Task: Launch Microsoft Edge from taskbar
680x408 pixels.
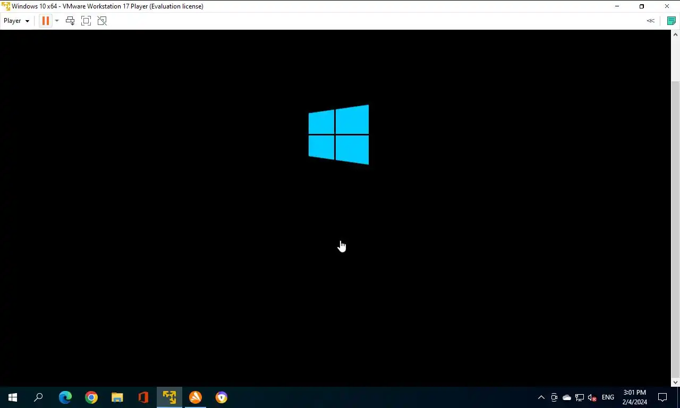Action: click(65, 397)
